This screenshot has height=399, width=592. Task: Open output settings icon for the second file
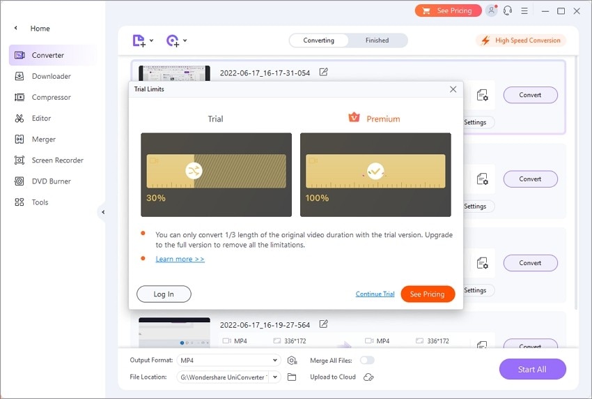[x=482, y=179]
